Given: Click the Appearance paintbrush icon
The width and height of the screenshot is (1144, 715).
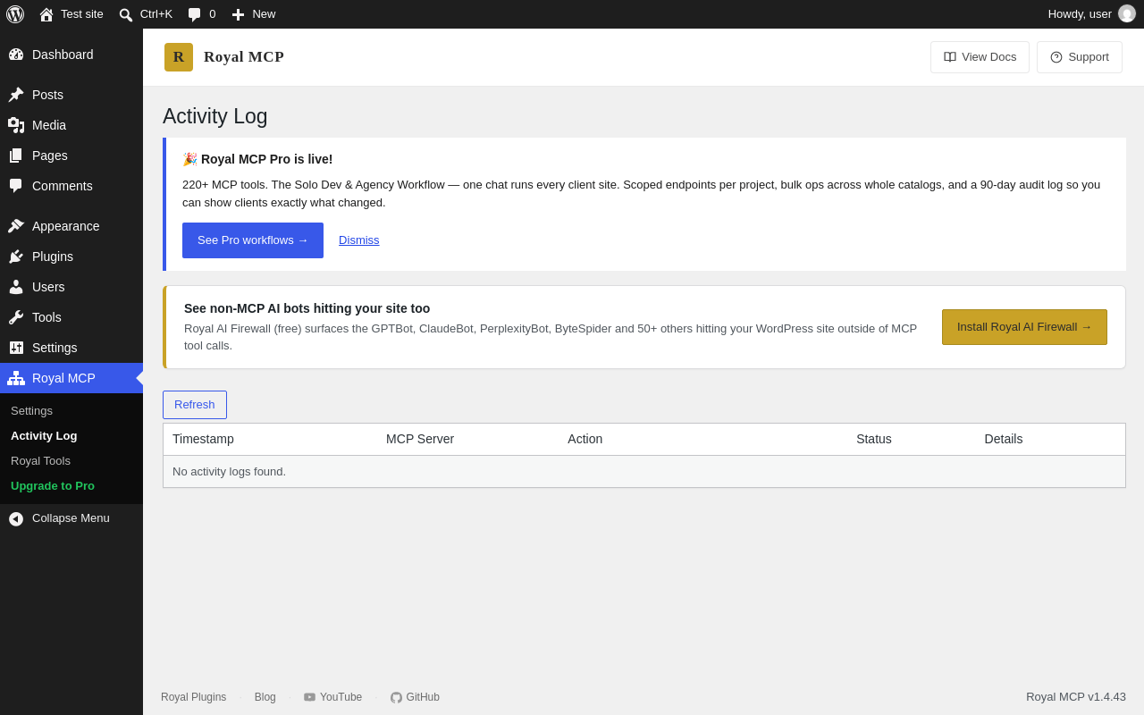Looking at the screenshot, I should pos(16,226).
